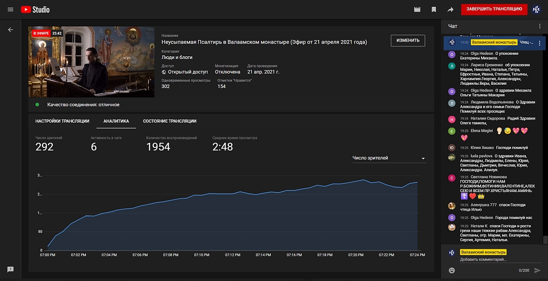Click the clapperboard clip icon
548x281 pixels.
tap(417, 9)
